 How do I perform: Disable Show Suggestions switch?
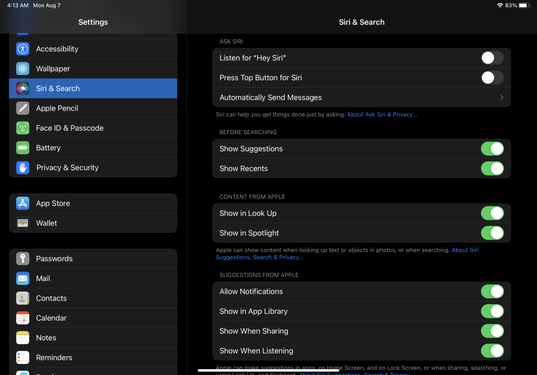492,148
